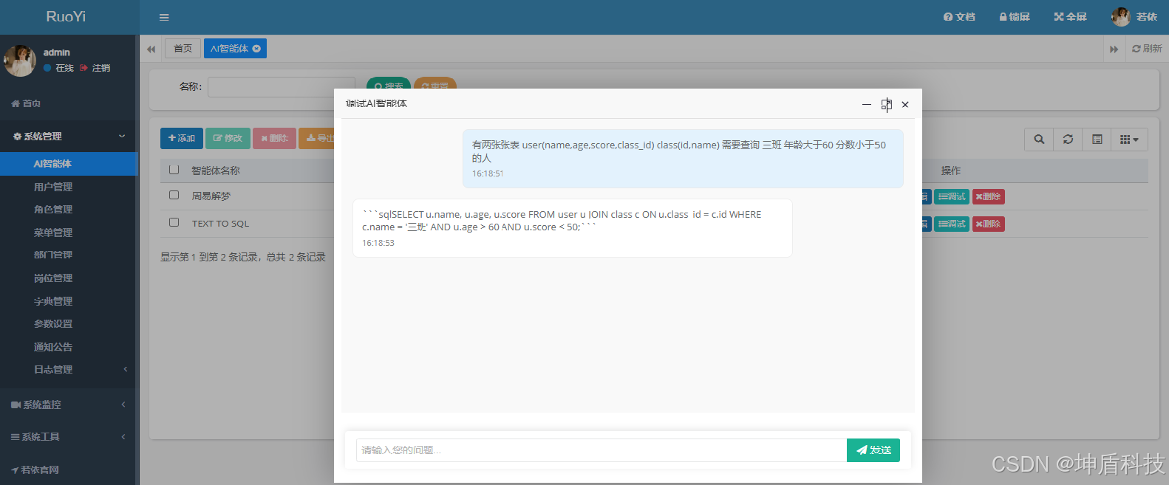Refresh the page with 刷新 button
The height and width of the screenshot is (485, 1169).
coord(1147,49)
